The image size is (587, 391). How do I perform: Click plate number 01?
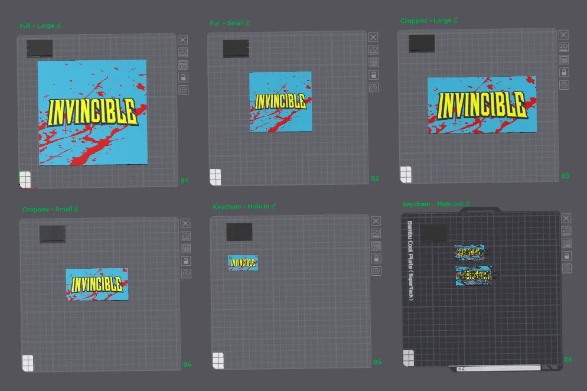click(x=184, y=181)
